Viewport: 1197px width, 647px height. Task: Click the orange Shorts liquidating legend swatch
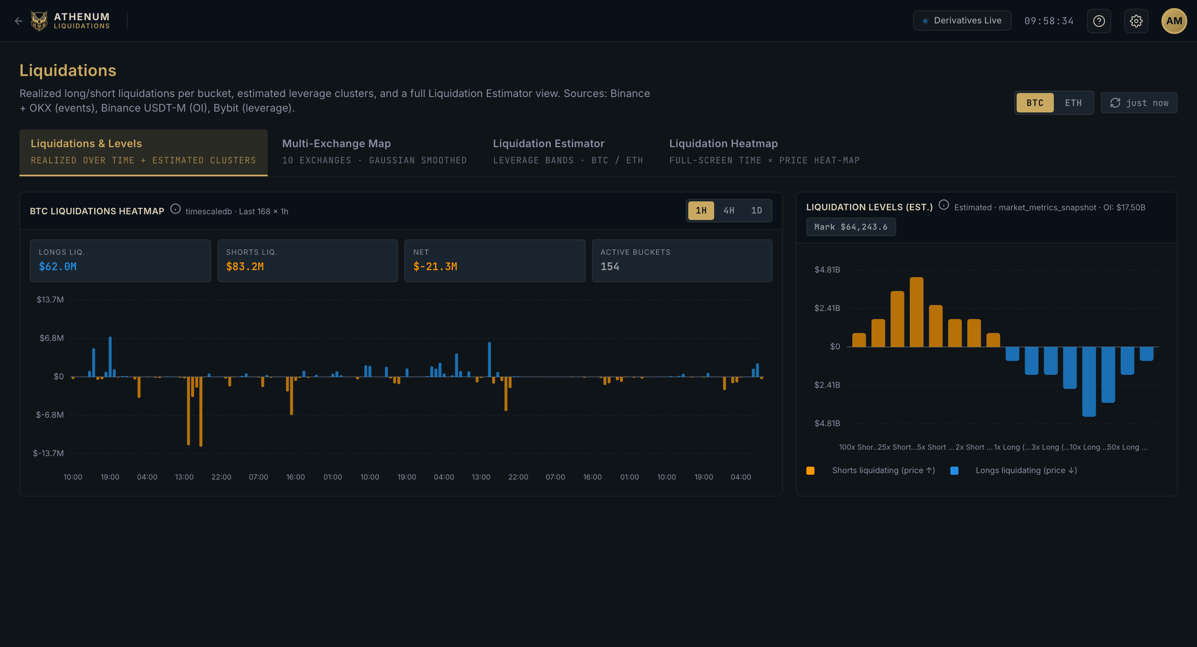tap(810, 470)
